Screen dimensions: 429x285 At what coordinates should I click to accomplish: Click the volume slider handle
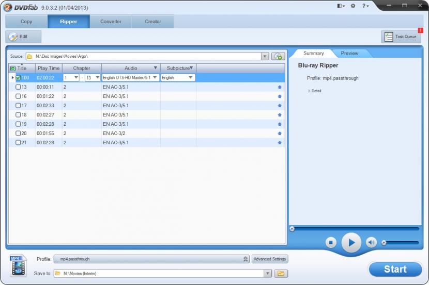(x=384, y=242)
